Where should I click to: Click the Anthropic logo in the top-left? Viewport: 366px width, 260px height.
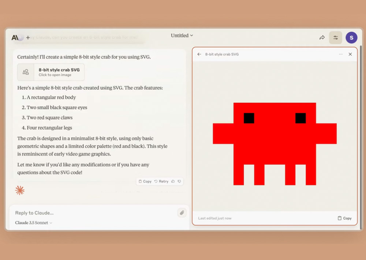(x=15, y=38)
